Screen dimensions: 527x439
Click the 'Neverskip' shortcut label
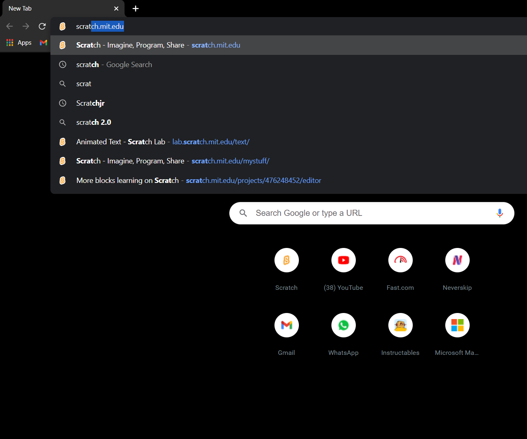(x=457, y=288)
